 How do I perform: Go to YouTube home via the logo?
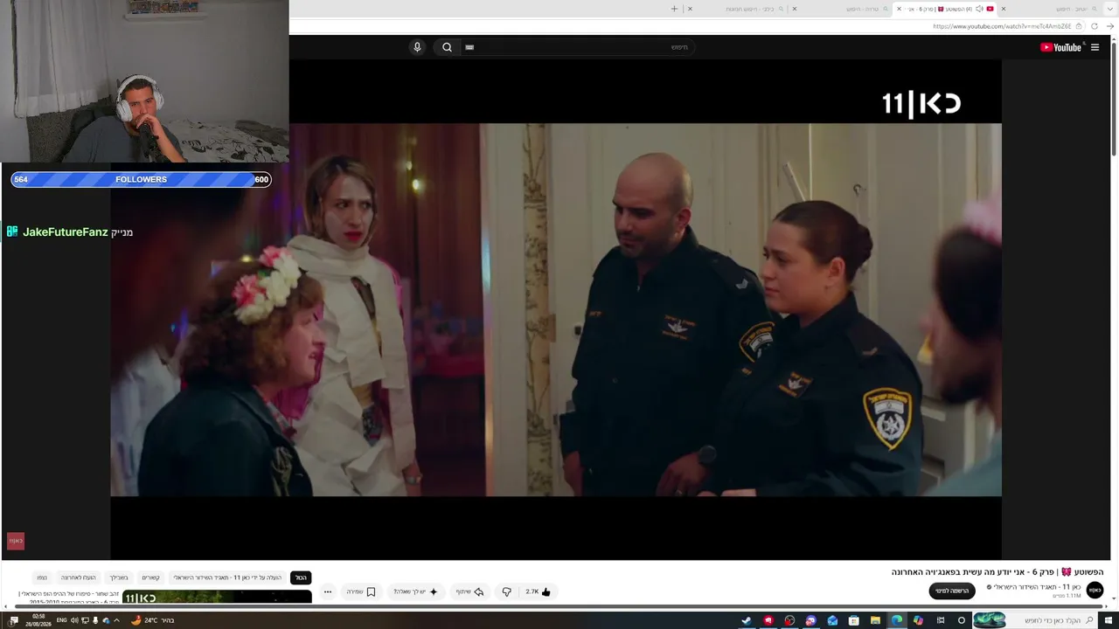[x=1061, y=47]
